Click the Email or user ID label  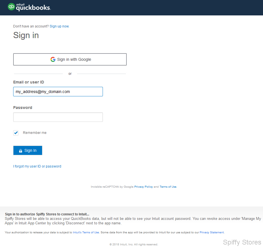click(29, 82)
